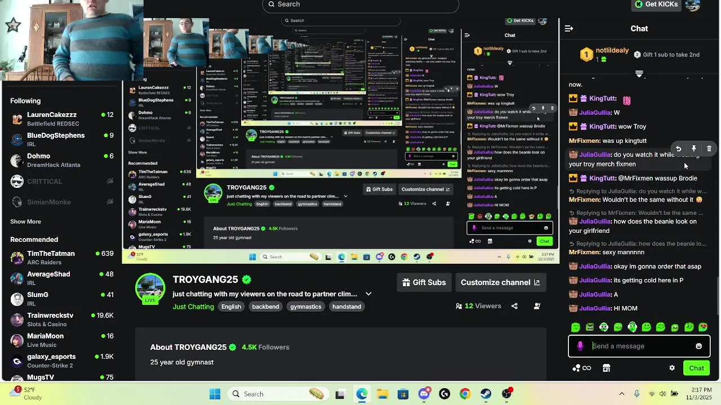Screen dimensions: 721x405
Task: Open TimTheTatman recommended channel
Action: click(x=62, y=258)
